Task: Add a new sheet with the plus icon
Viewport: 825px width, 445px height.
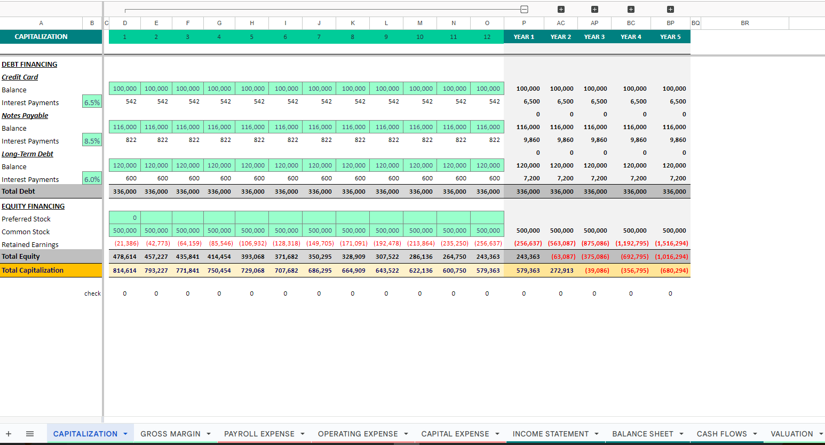Action: click(9, 434)
